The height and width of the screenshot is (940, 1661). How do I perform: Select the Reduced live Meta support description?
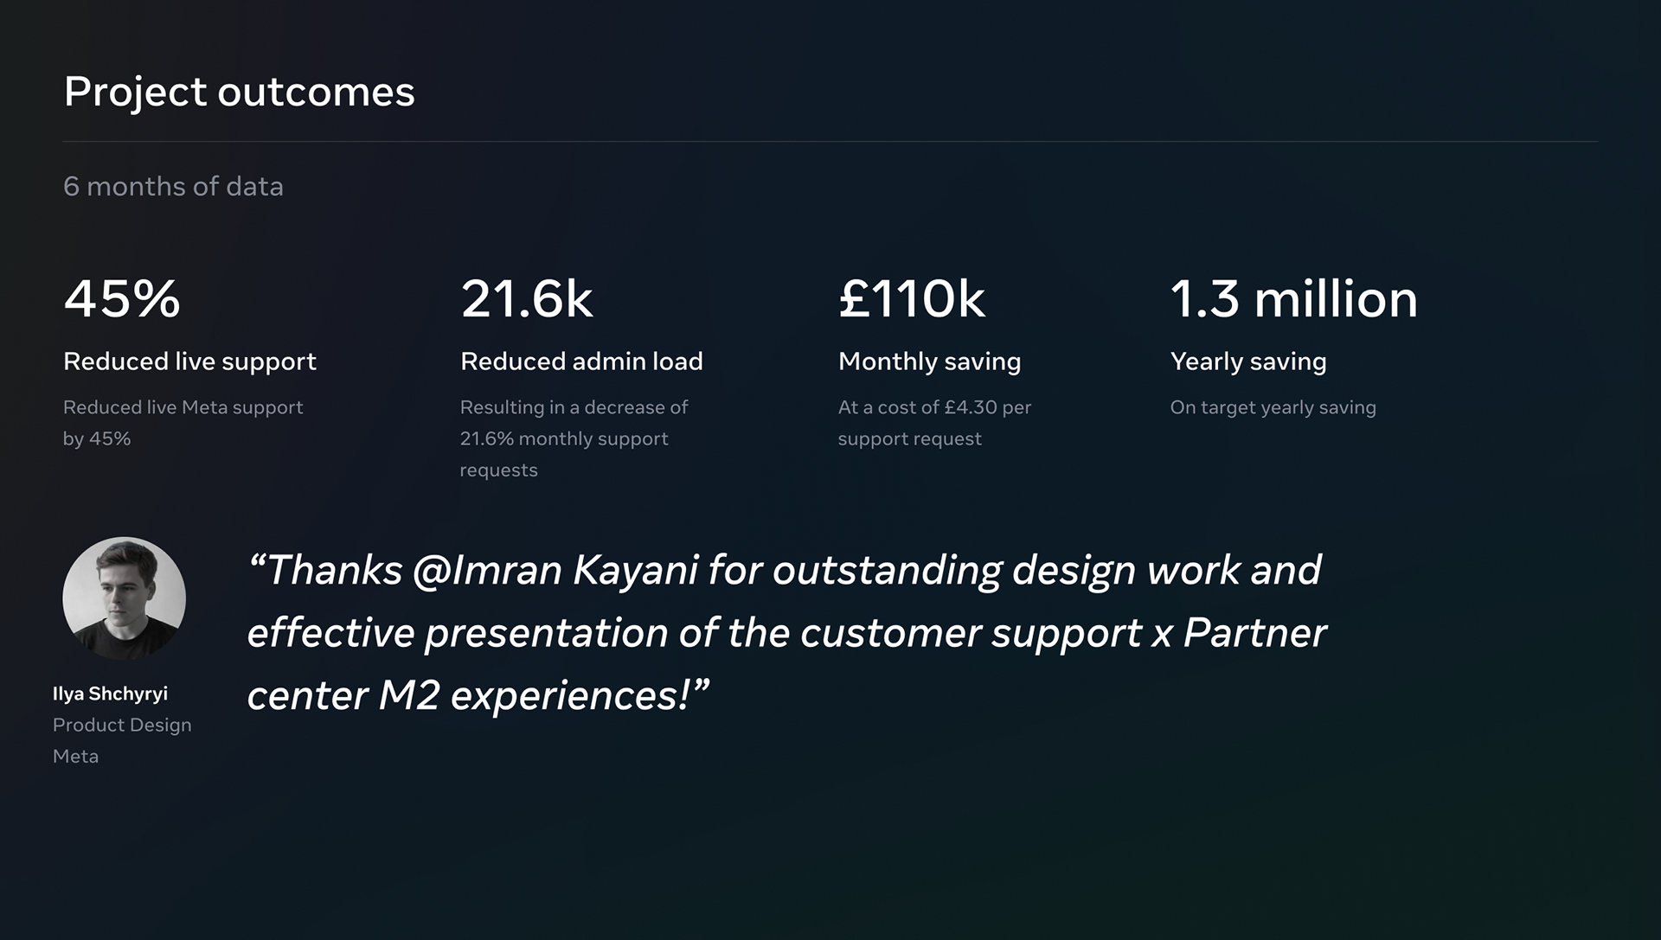pos(183,423)
